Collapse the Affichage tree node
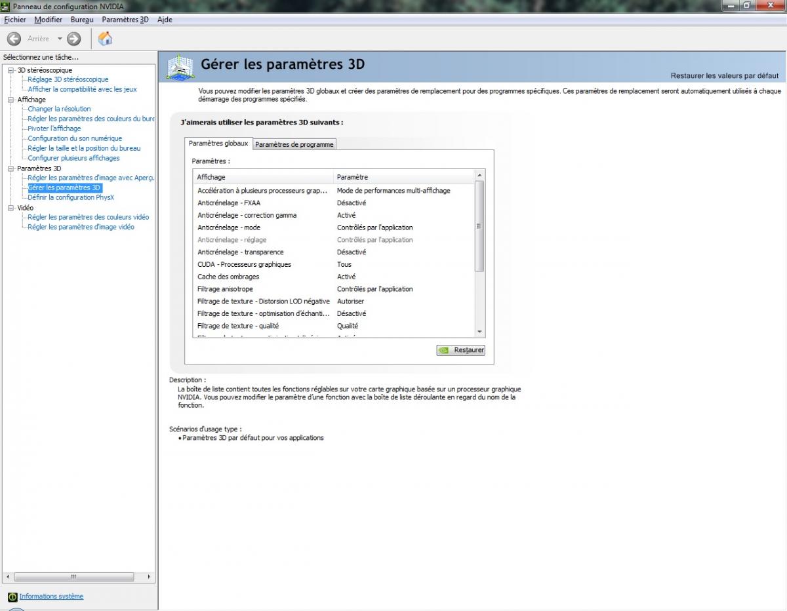 pos(10,100)
